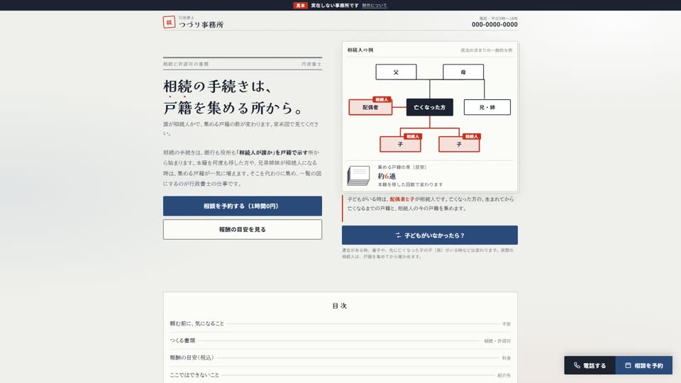Click the swap arrows icon in 子どもがいなかったら？
This screenshot has height=383, width=681.
398,235
